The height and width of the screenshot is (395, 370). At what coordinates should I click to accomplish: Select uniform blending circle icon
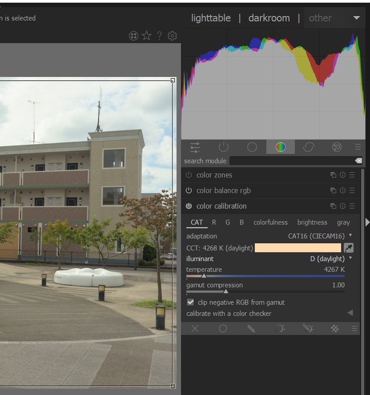pos(223,328)
